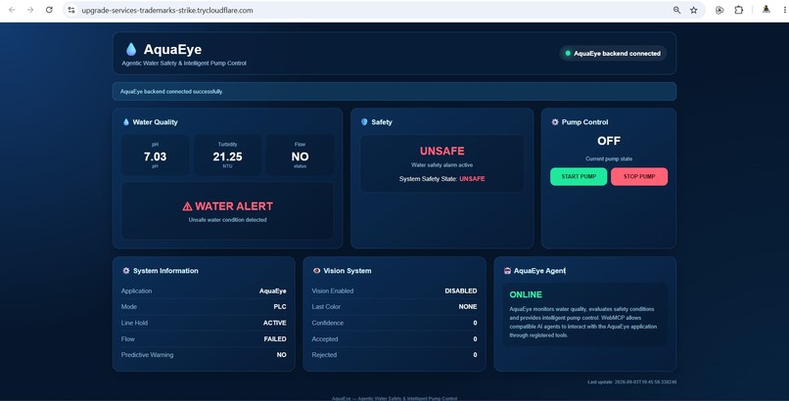Viewport: 789px width, 401px height.
Task: Click the backend connected successfully banner
Action: tap(394, 92)
